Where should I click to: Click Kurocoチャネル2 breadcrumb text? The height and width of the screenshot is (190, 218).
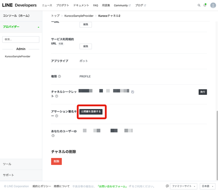[x=109, y=16]
